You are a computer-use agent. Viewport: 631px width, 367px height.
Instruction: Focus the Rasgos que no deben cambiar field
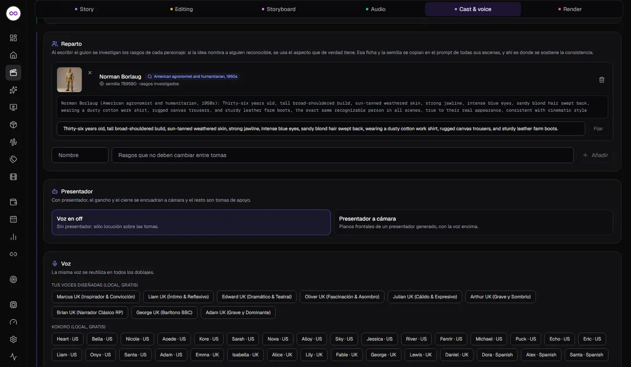[x=343, y=155]
